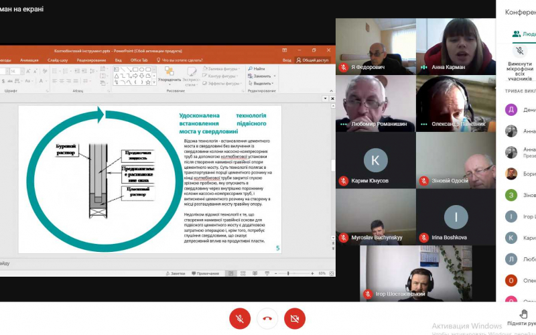The image size is (536, 335).
Task: Select Карим Юнусов's avatar tile
Action: (x=376, y=160)
